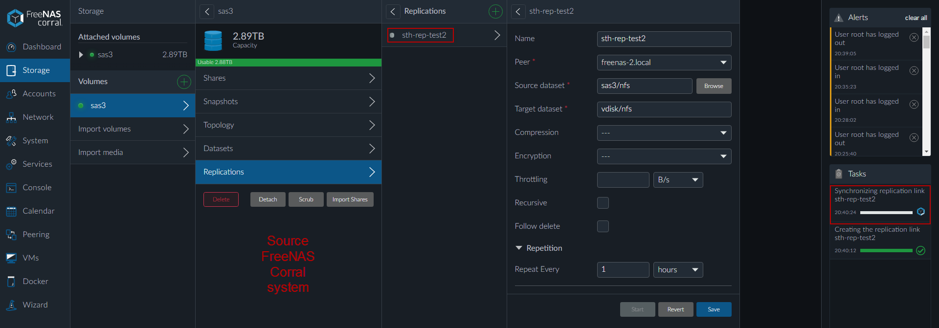Click the Target dataset input field

tap(664, 109)
